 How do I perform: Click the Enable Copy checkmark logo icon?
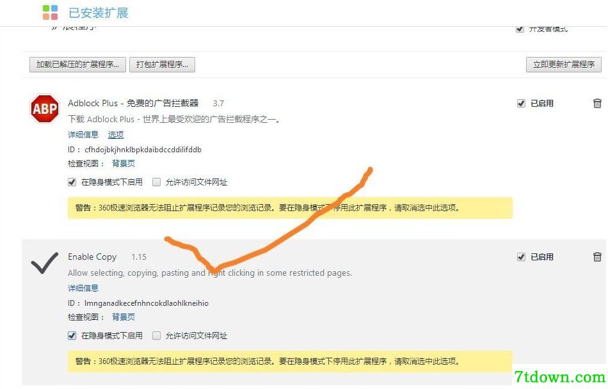pos(45,263)
